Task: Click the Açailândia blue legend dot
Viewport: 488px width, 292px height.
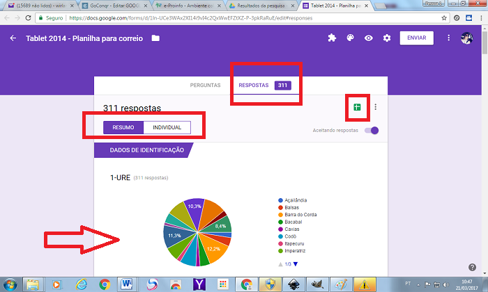Action: [x=280, y=200]
